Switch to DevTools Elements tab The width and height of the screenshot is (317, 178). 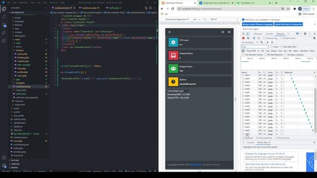(258, 34)
